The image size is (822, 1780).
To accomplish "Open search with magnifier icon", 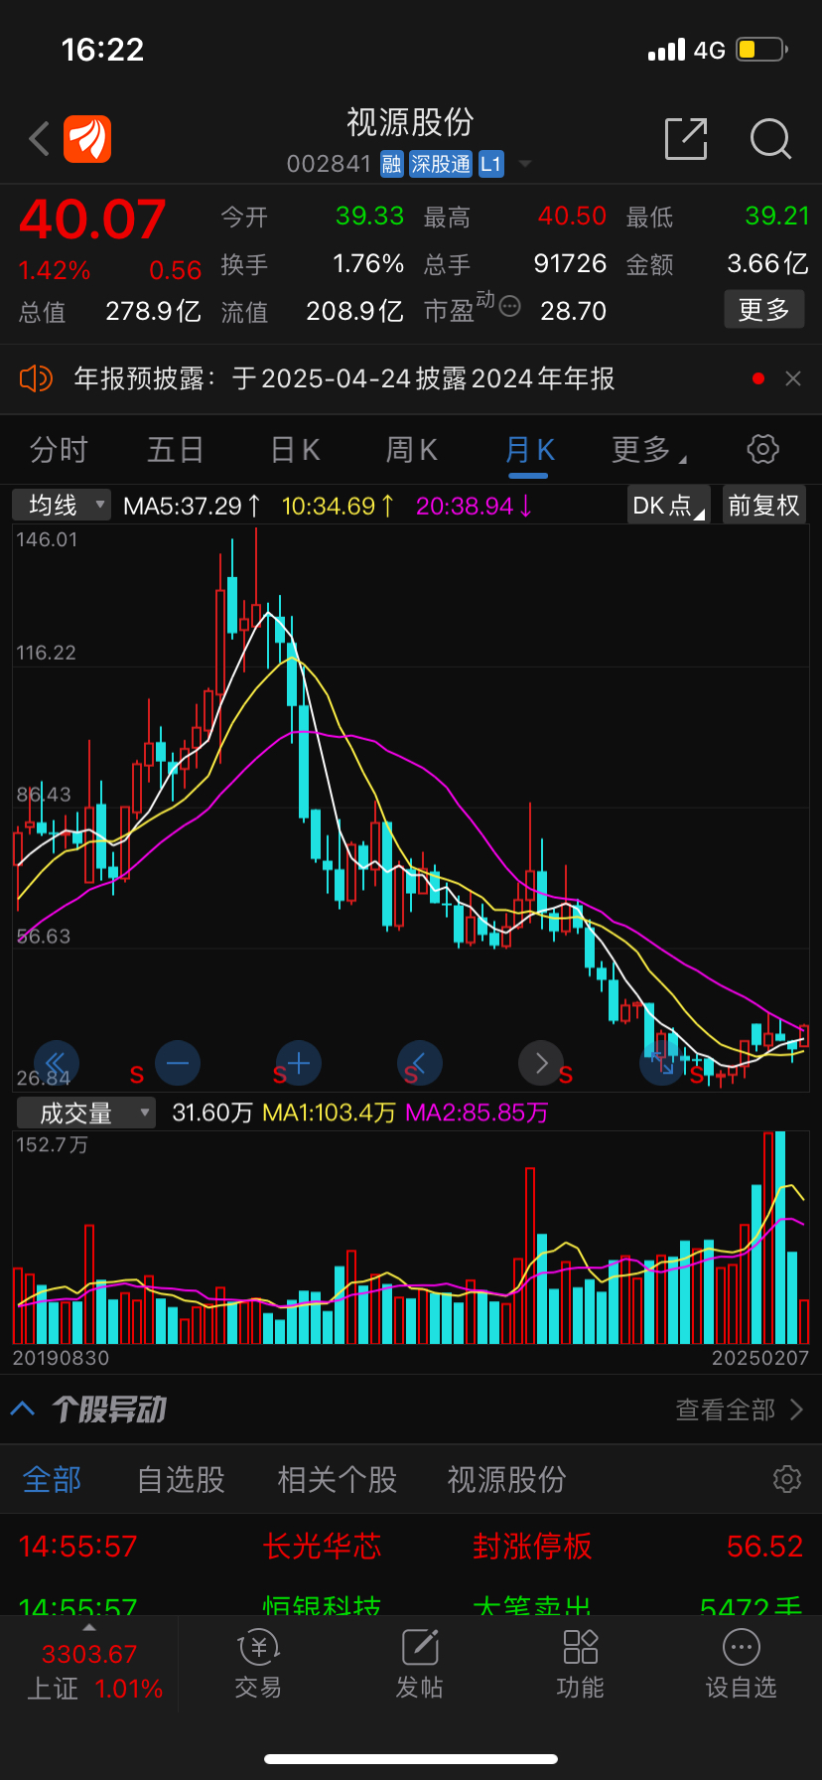I will click(770, 139).
